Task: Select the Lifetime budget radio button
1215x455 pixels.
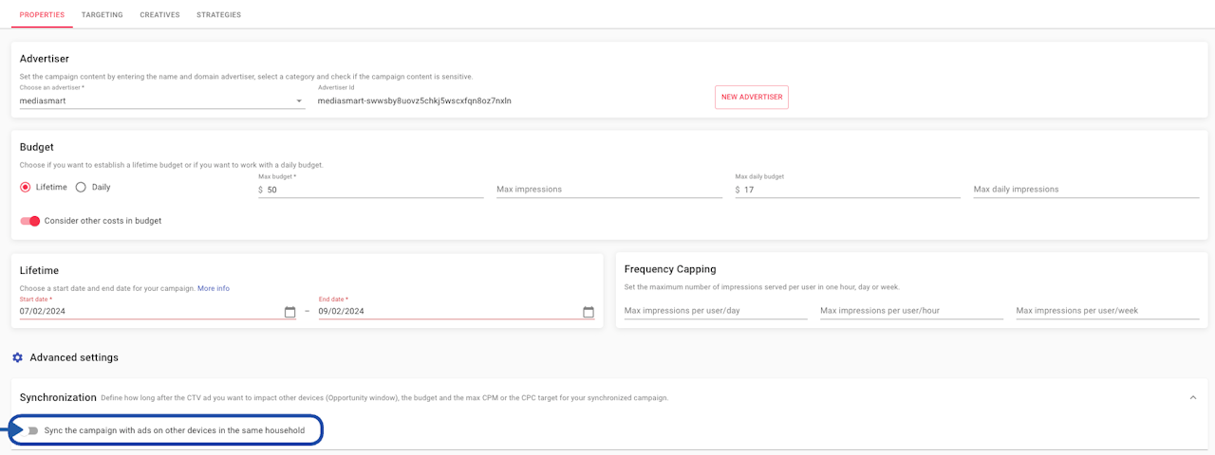Action: coord(26,188)
